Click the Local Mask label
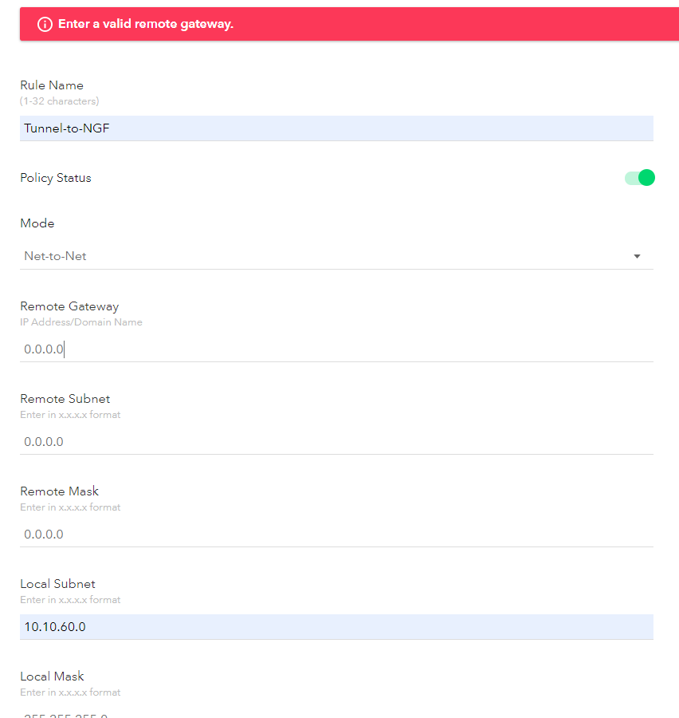 point(52,677)
